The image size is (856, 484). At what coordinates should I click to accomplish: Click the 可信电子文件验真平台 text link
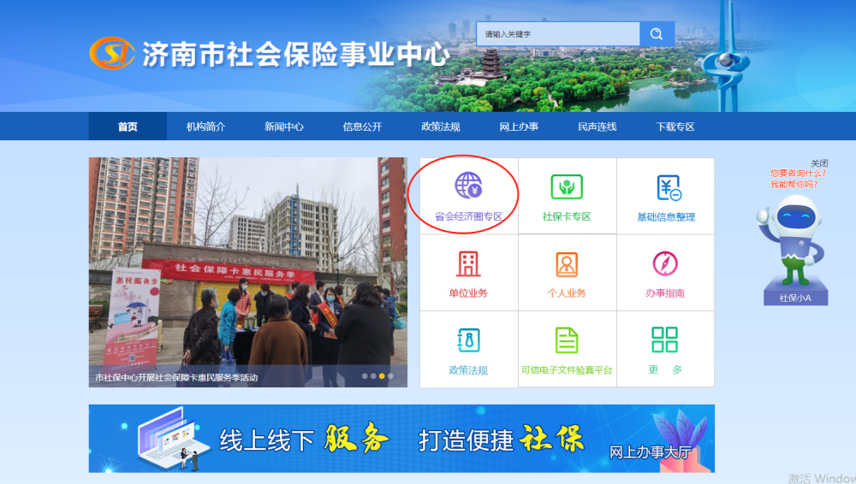567,370
